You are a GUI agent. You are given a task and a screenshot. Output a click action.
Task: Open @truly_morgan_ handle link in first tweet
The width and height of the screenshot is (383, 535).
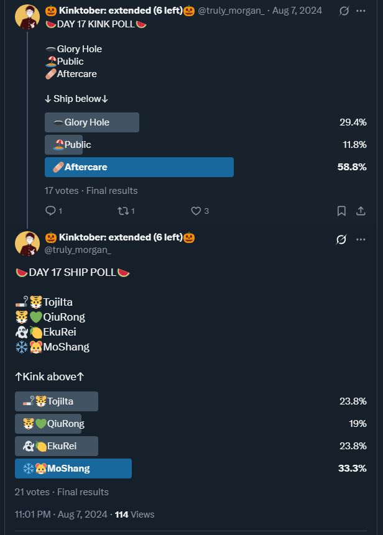point(231,11)
